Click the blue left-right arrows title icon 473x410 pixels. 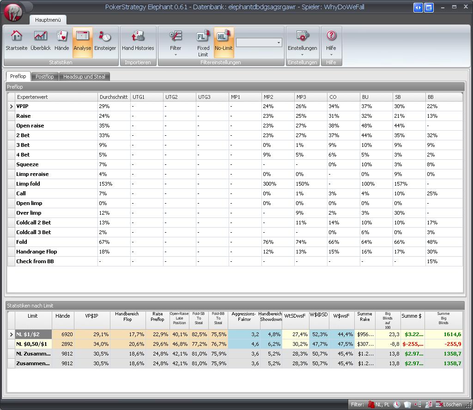(418, 7)
